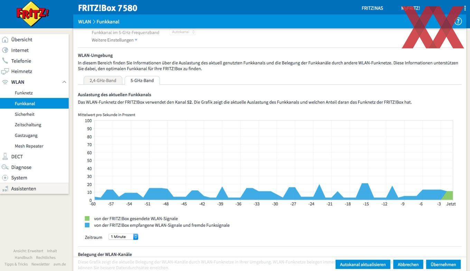Viewport: 470px width, 271px height.
Task: Click the FRITZ! logo
Action: [x=33, y=14]
